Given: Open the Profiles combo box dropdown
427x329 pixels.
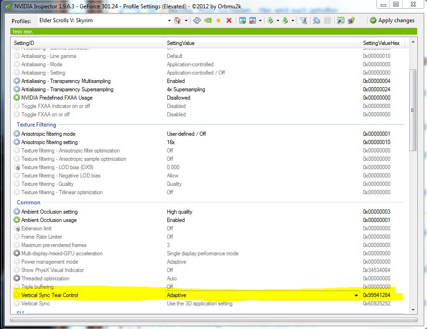Looking at the screenshot, I should pos(169,20).
